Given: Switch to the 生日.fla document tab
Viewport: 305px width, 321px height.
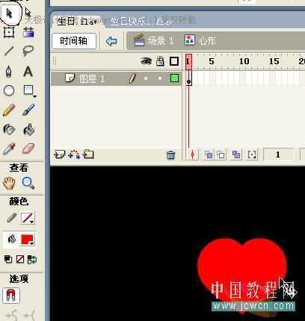Looking at the screenshot, I should pos(77,22).
